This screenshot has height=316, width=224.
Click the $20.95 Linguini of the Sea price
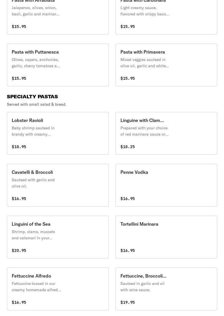click(19, 250)
